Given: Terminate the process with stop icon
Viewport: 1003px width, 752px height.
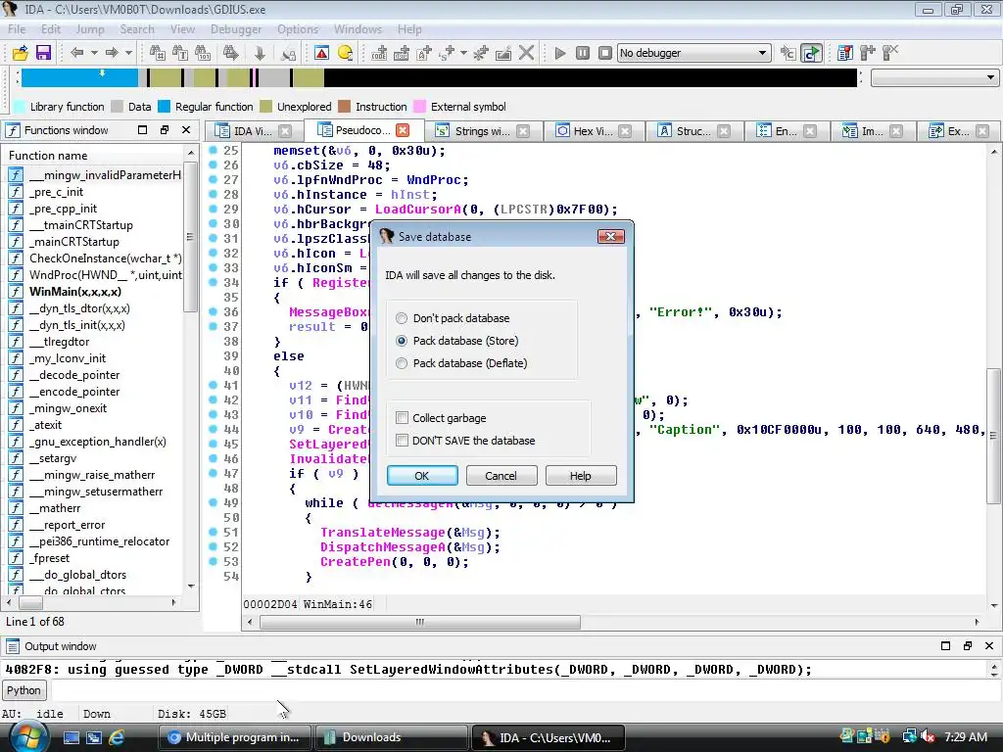Looking at the screenshot, I should pos(604,53).
